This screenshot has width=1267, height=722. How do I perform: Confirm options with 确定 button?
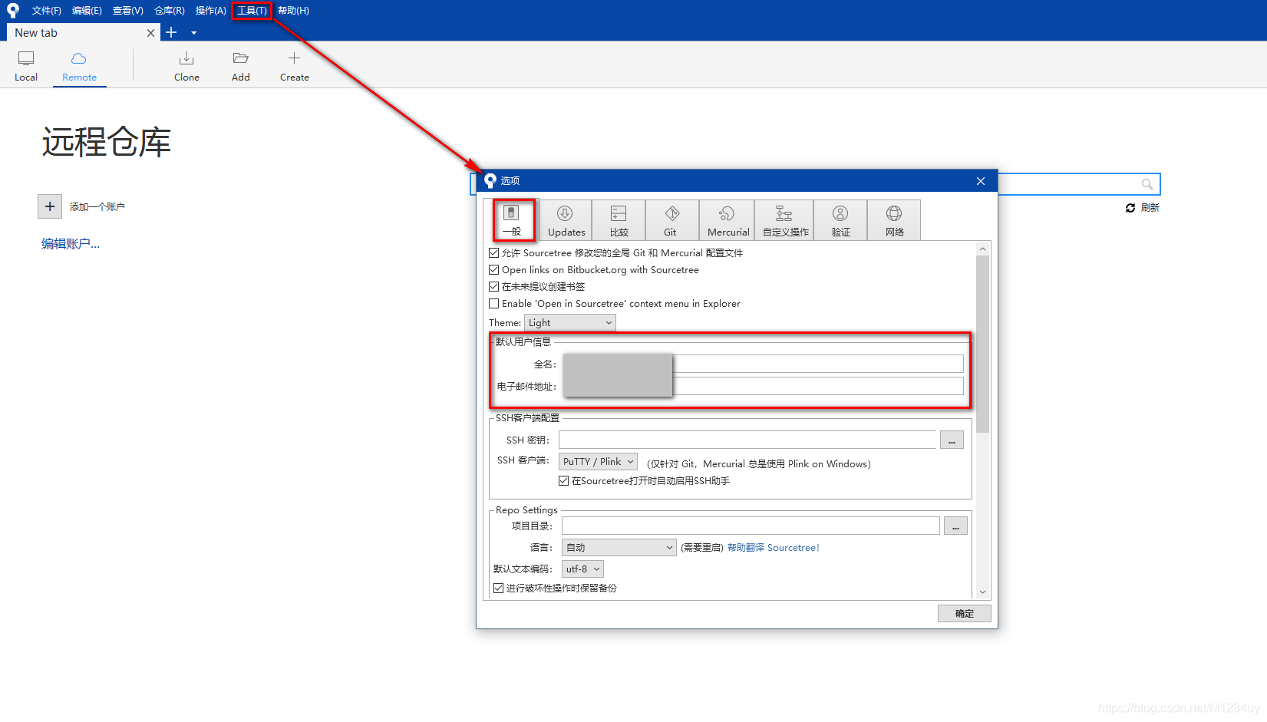(x=965, y=613)
